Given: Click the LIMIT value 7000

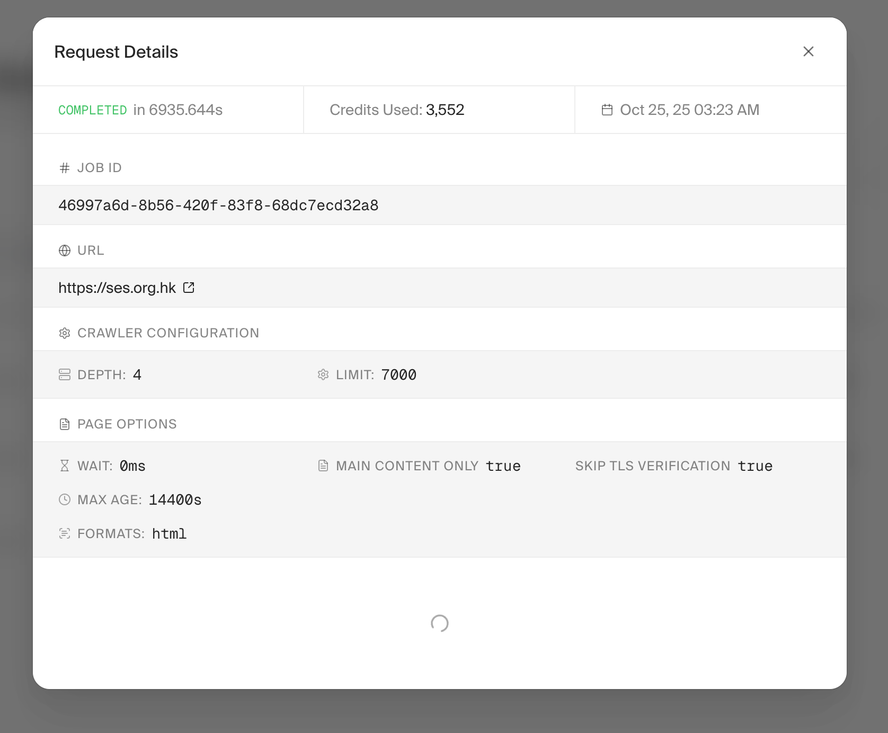Looking at the screenshot, I should (399, 374).
